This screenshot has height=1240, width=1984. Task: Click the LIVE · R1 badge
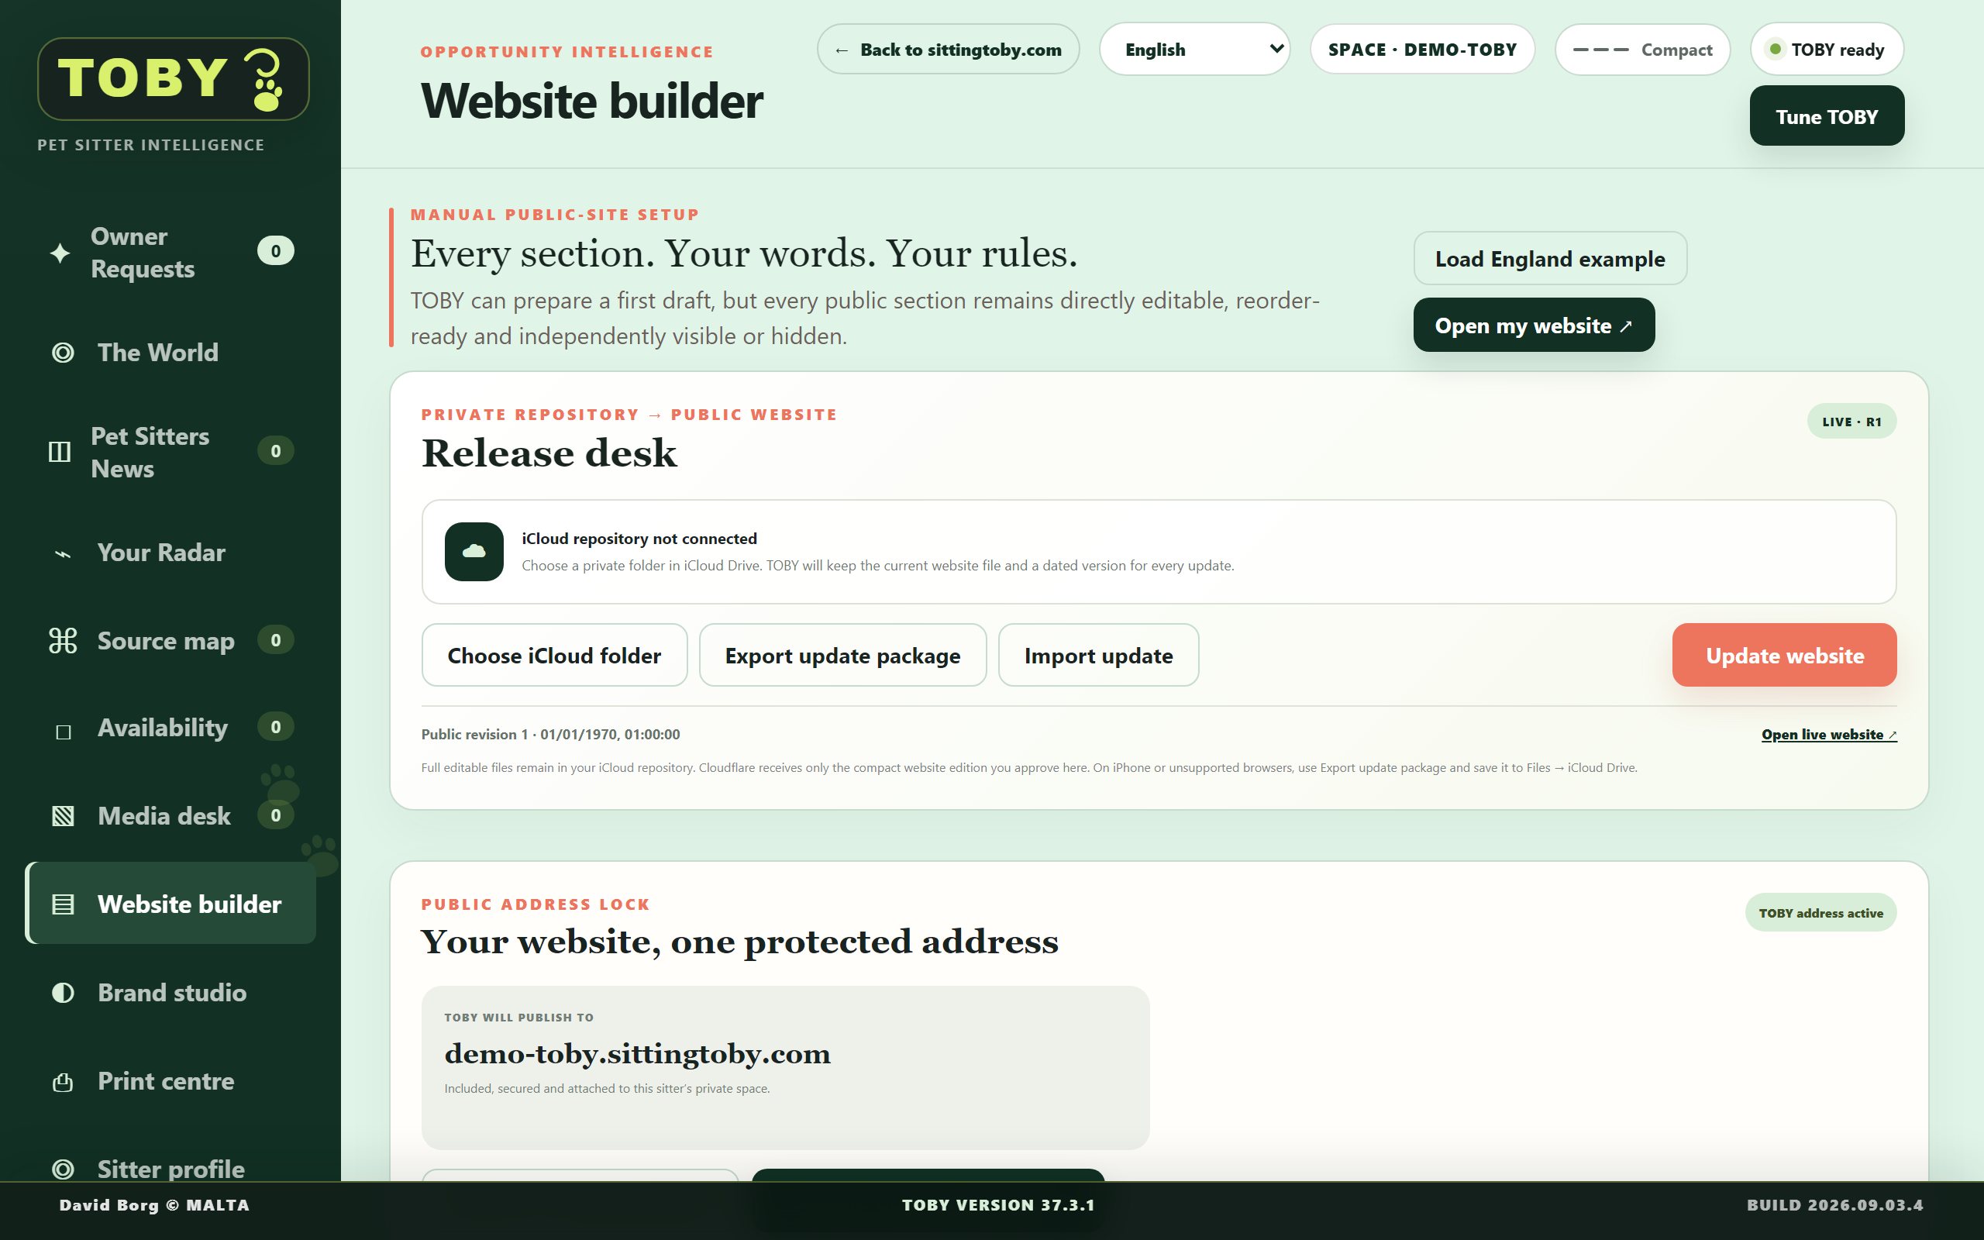click(x=1851, y=422)
